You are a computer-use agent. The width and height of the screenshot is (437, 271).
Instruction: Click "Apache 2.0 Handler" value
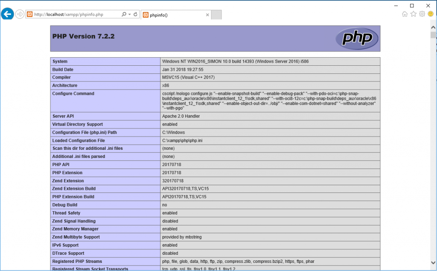(181, 116)
